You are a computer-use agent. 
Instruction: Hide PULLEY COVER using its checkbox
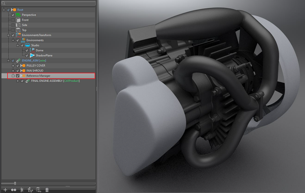pyautogui.click(x=18, y=66)
